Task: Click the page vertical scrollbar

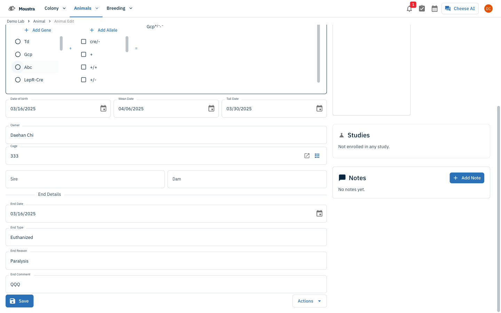Action: click(499, 209)
